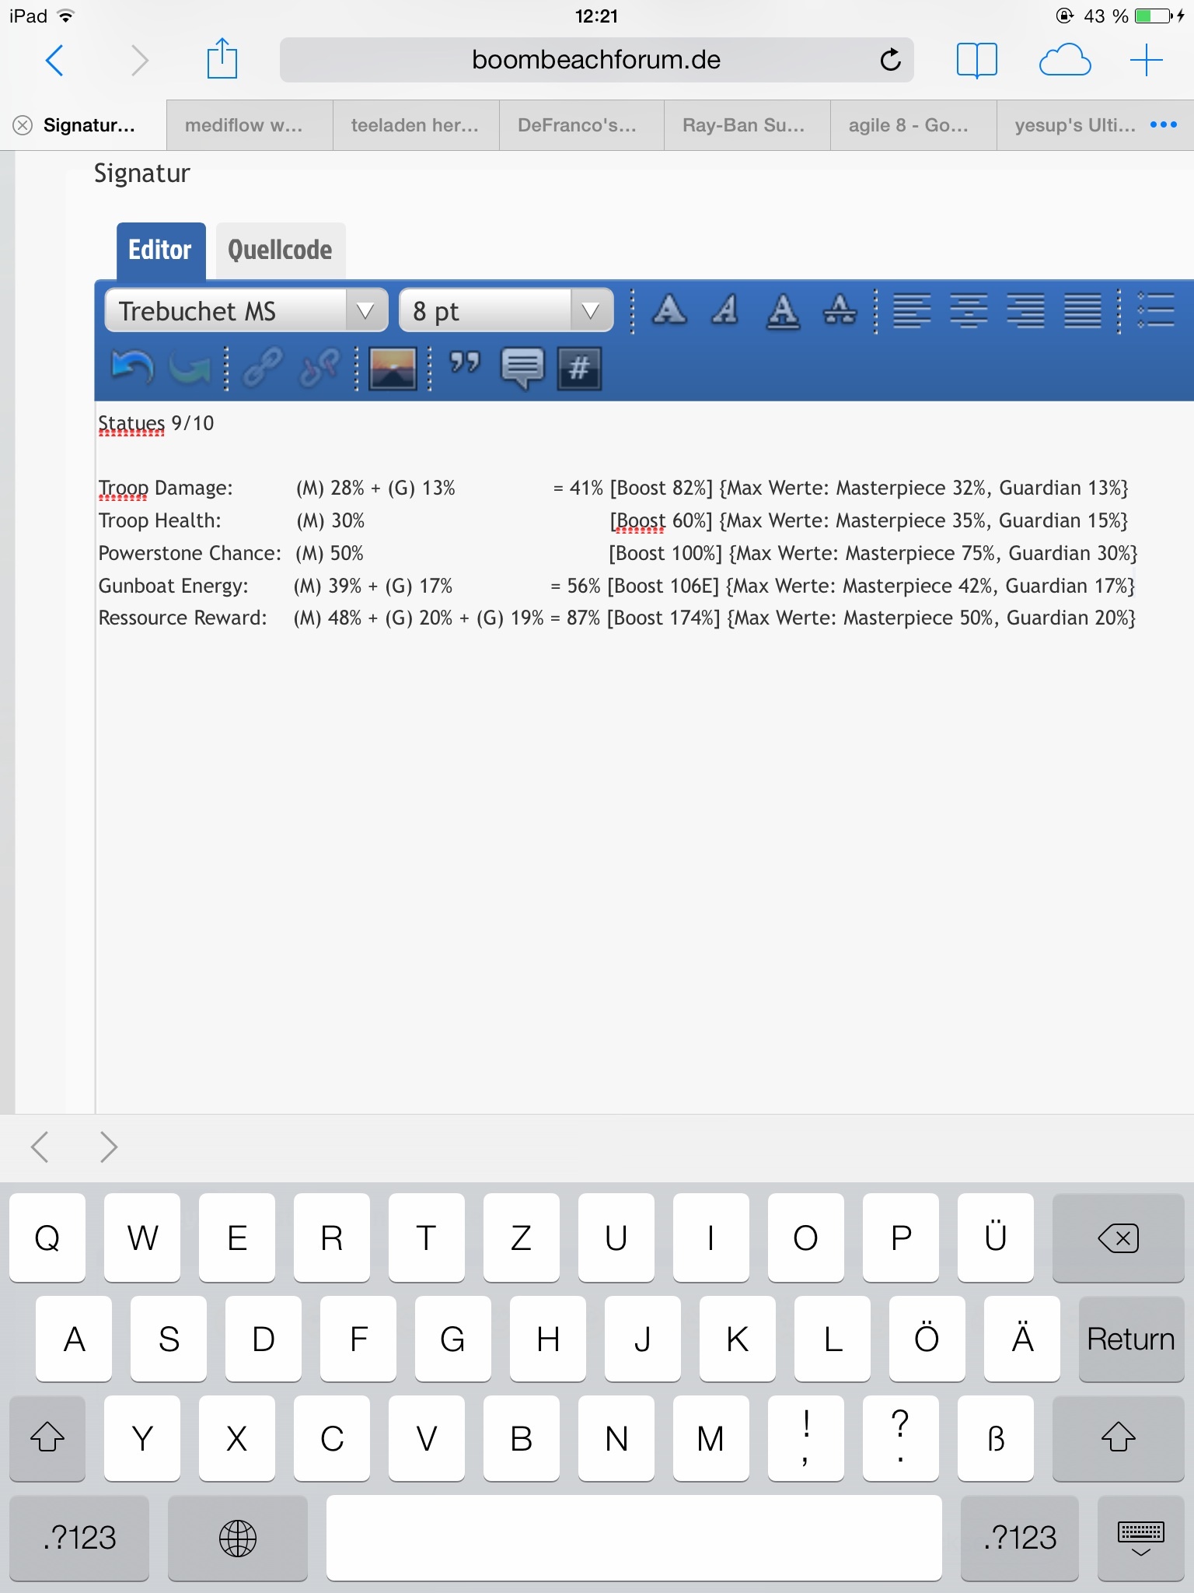Viewport: 1194px width, 1593px height.
Task: Toggle underline text formatting
Action: (783, 310)
